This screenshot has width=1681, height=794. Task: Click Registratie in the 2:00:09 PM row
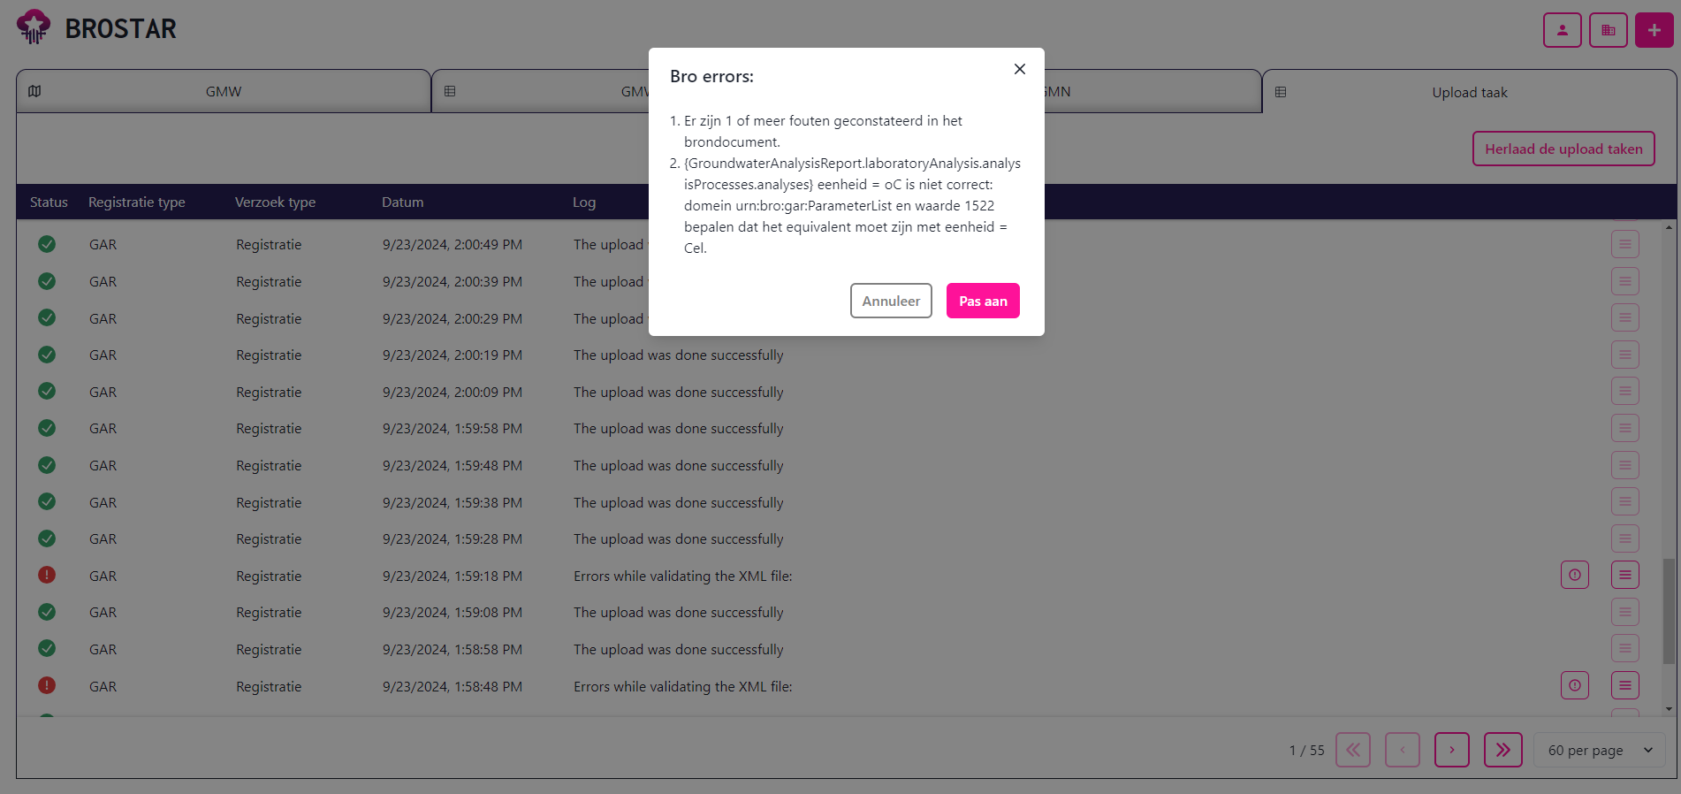tap(269, 393)
